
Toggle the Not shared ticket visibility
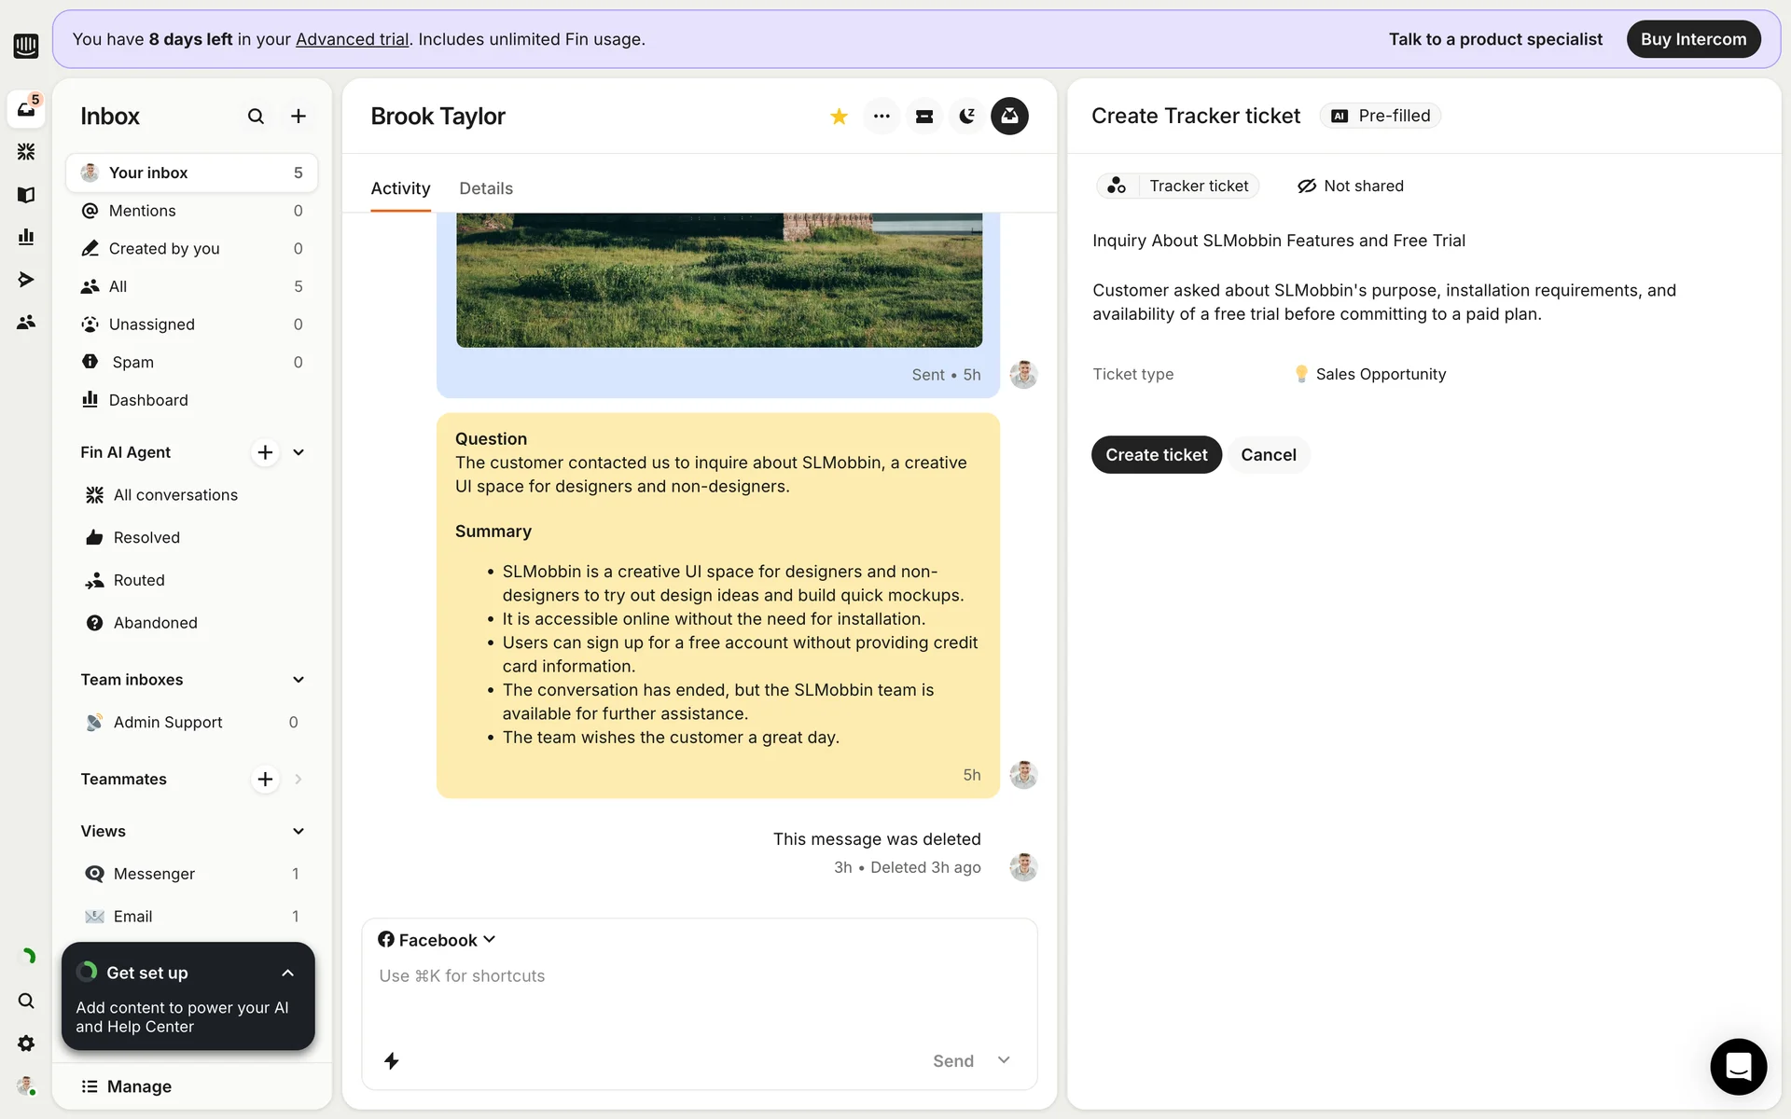coord(1350,186)
